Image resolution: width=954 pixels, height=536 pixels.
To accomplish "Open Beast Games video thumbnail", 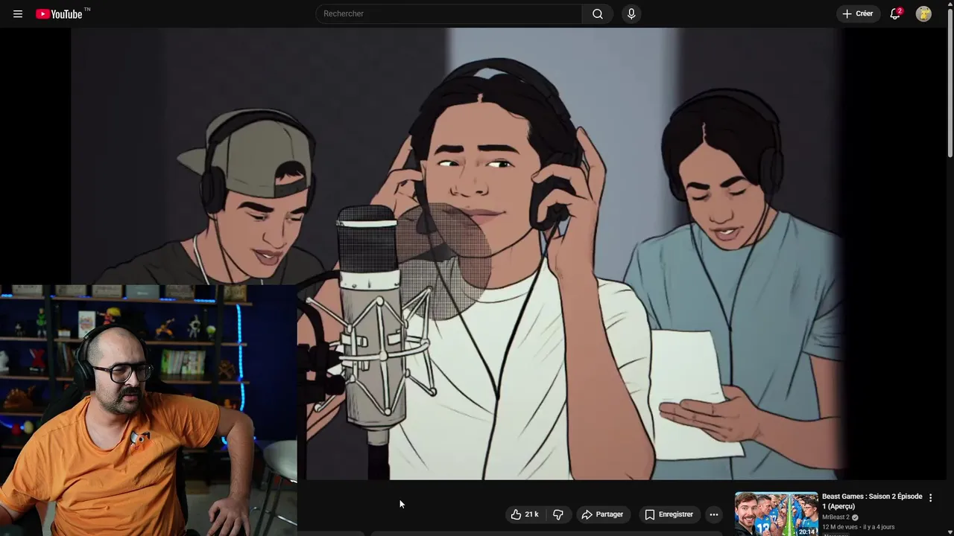I will tap(776, 514).
